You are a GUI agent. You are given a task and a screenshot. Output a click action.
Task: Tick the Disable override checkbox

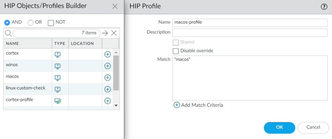pos(175,51)
